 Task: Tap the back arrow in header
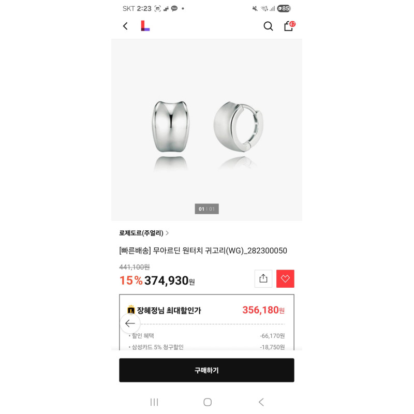tap(125, 26)
